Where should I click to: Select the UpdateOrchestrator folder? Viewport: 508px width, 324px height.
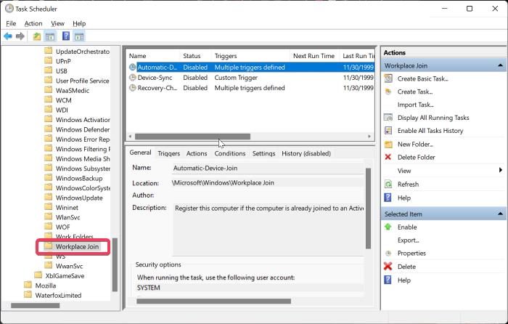coord(83,52)
